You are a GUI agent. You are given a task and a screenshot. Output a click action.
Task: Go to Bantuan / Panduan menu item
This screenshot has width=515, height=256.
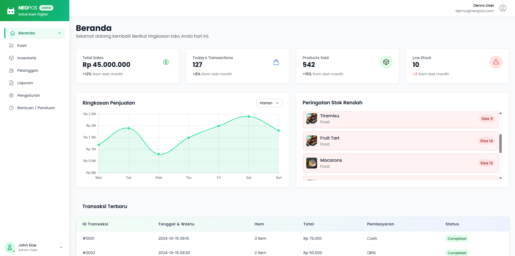click(36, 108)
